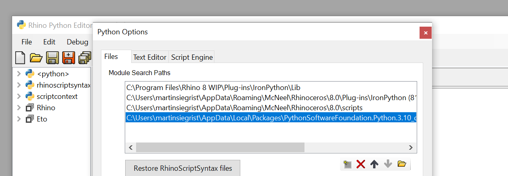Viewport: 508px width, 176px height.
Task: Click Restore RhinoScriptSyntax files button
Action: 183,168
